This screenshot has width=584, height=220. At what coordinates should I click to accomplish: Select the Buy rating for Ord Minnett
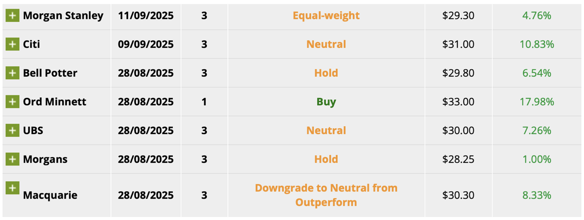(326, 102)
